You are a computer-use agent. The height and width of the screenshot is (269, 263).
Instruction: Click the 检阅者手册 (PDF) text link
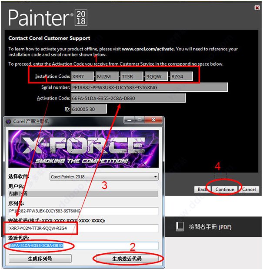210,227
